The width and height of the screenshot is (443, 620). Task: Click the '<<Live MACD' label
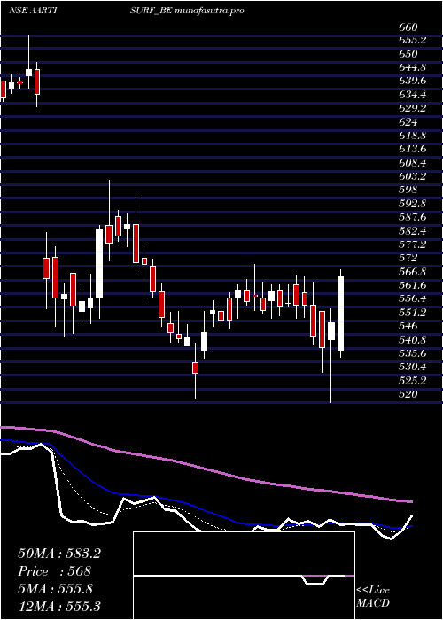tap(373, 597)
